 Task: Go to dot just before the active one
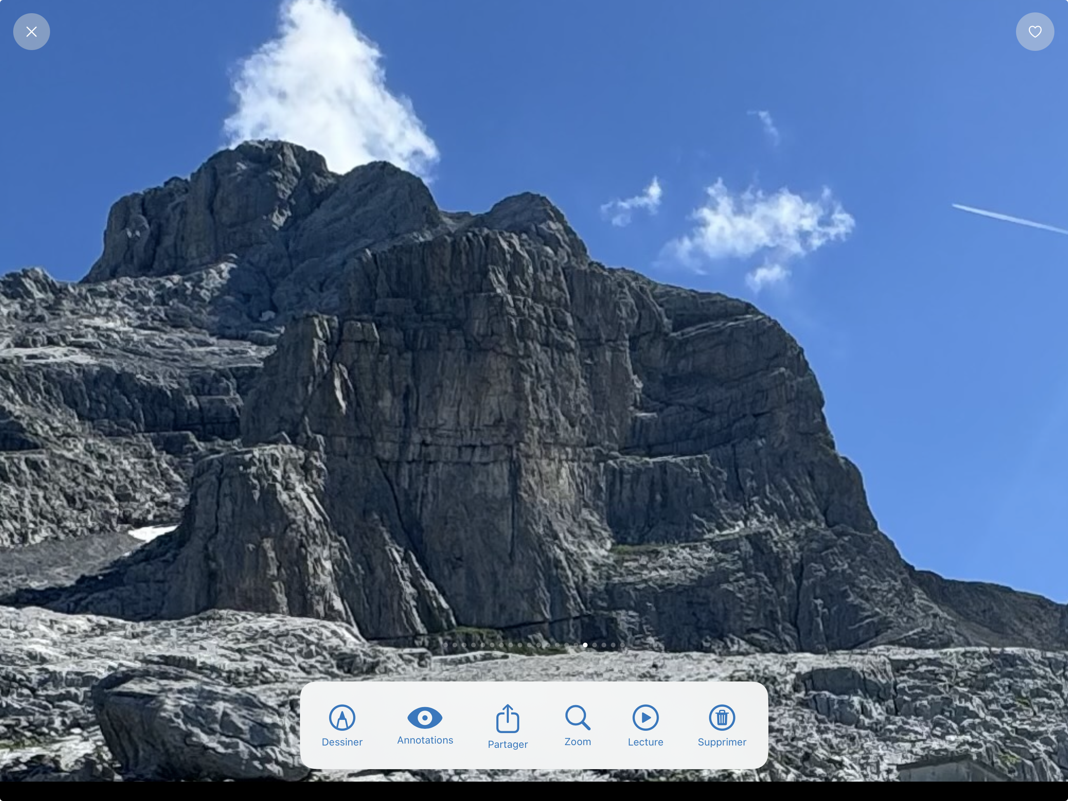tap(576, 645)
